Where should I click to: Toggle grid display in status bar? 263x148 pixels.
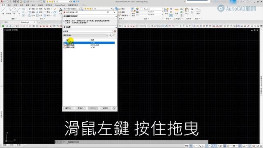coord(191,146)
